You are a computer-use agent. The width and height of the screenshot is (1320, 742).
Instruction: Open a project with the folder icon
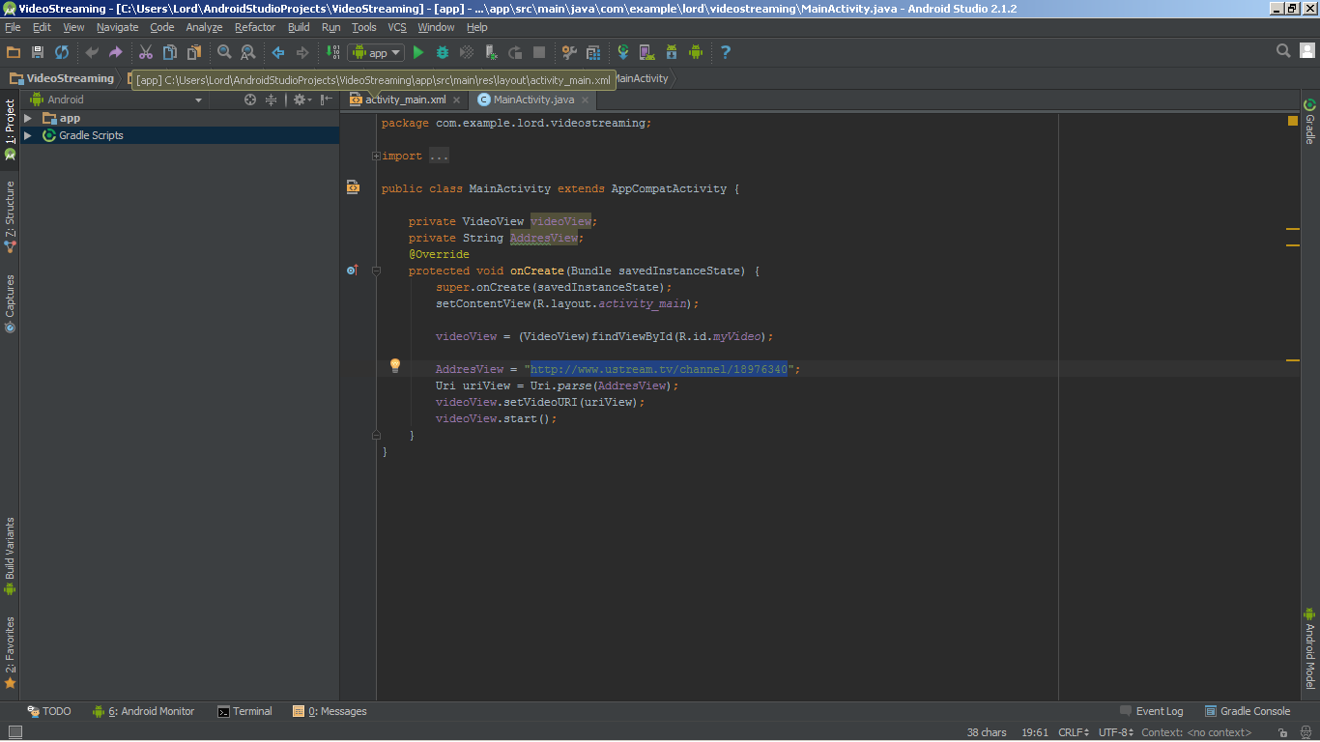pyautogui.click(x=14, y=52)
